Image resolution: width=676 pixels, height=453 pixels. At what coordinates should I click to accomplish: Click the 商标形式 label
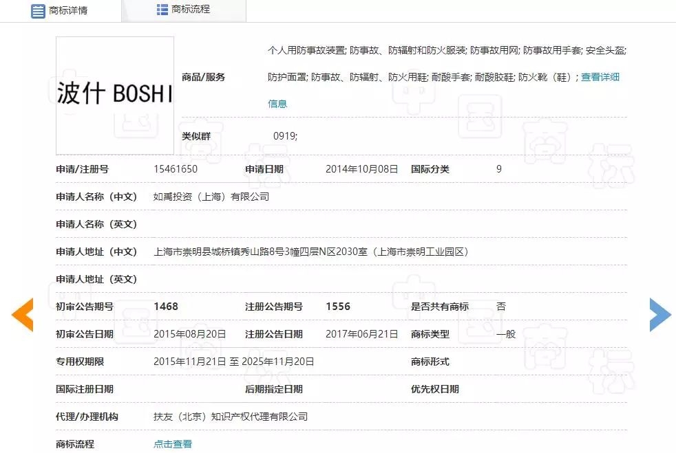430,362
